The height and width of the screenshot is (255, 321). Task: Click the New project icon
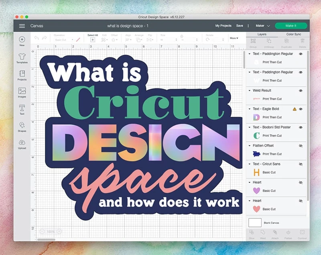coord(22,40)
